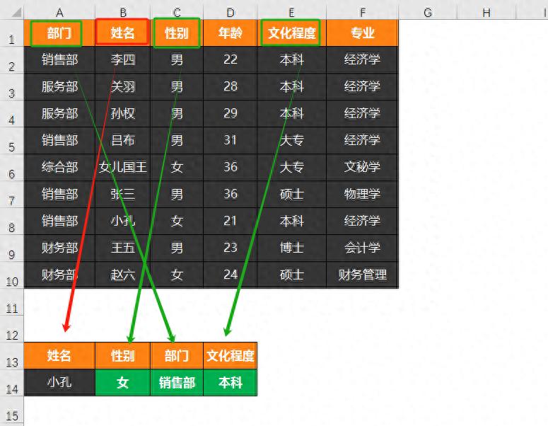Select the cell containing 李四
This screenshot has height=426, width=548.
(x=122, y=60)
